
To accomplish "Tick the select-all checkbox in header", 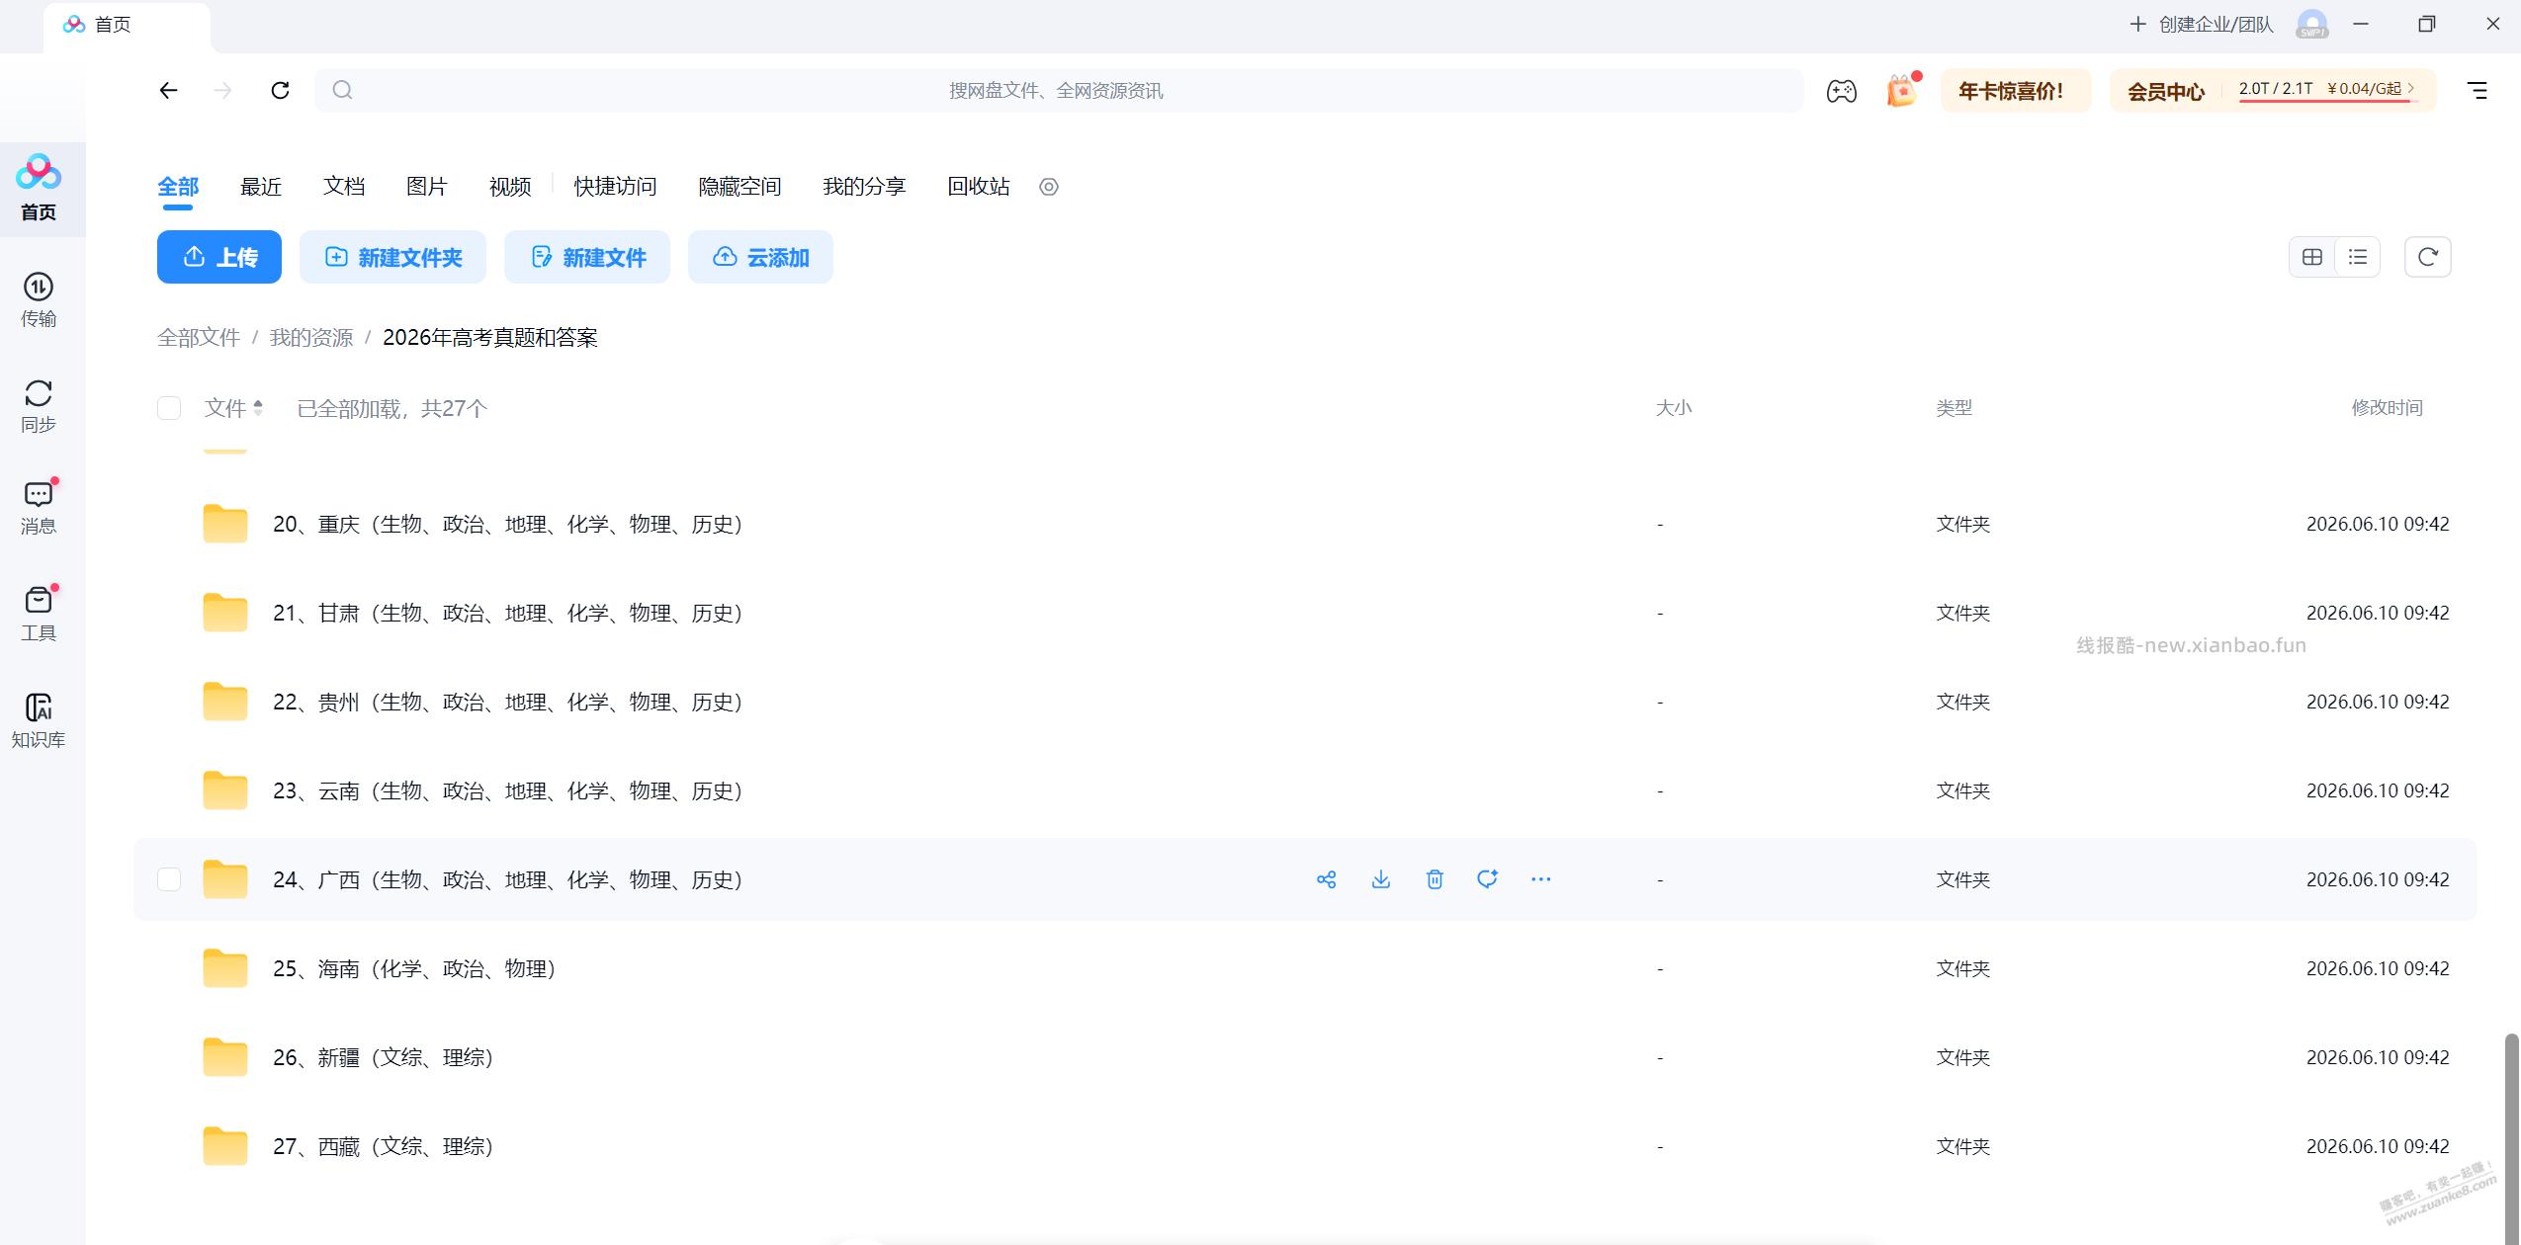I will 169,408.
